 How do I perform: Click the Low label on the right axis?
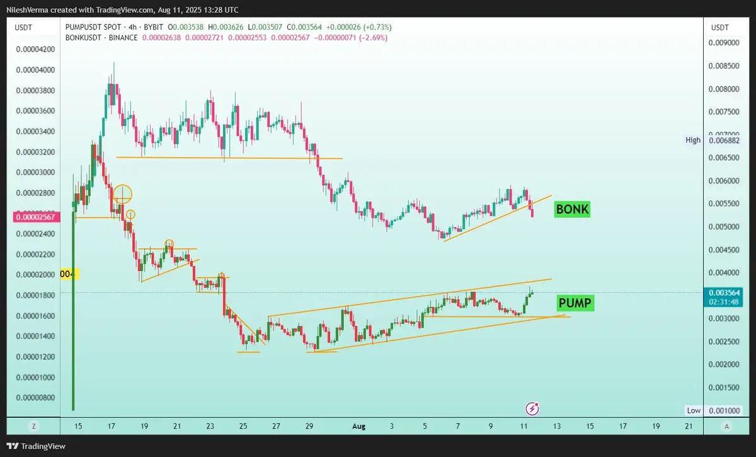694,410
